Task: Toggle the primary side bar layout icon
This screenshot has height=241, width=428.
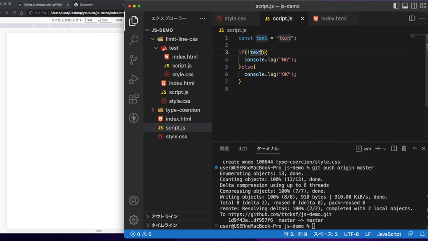Action: click(396, 6)
